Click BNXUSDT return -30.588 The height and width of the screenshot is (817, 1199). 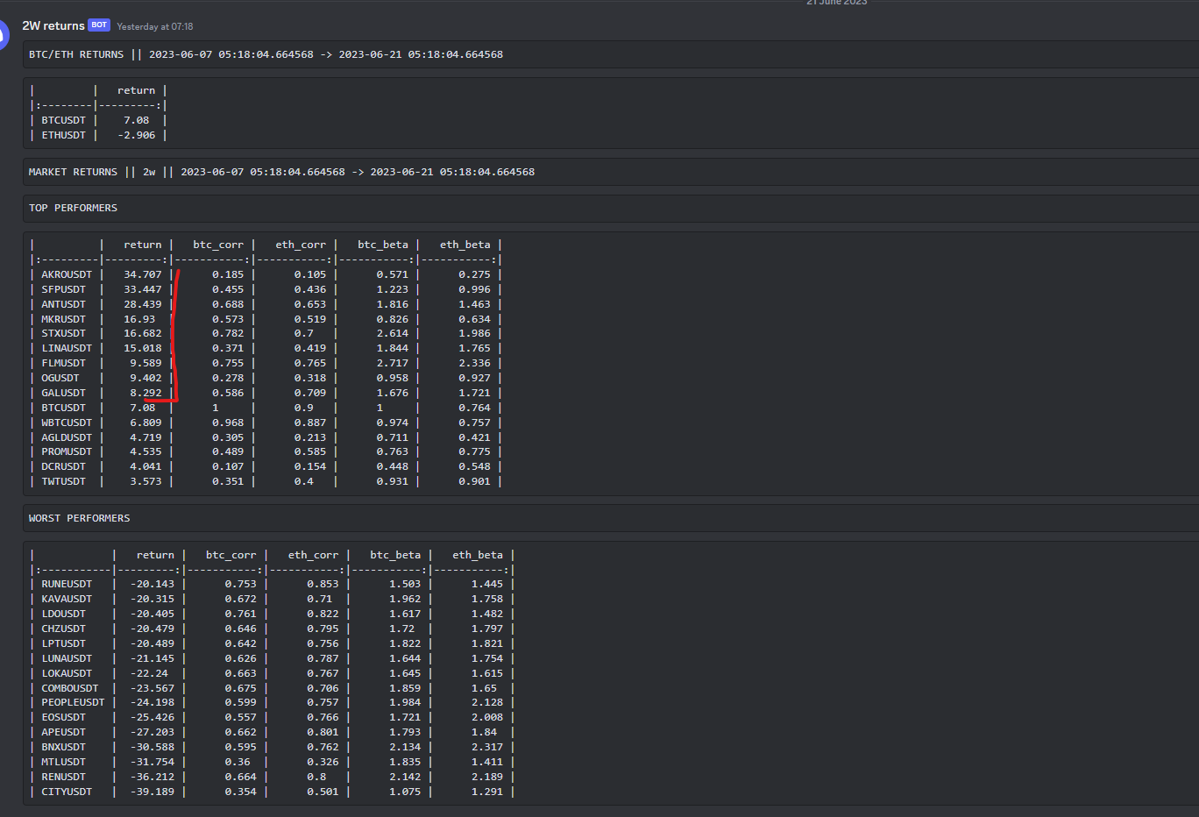[153, 747]
